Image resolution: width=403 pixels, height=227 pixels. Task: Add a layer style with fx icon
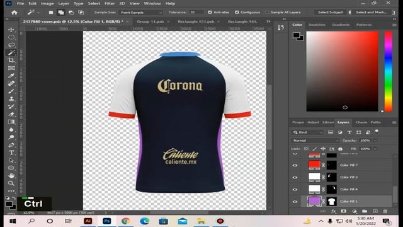point(334,211)
